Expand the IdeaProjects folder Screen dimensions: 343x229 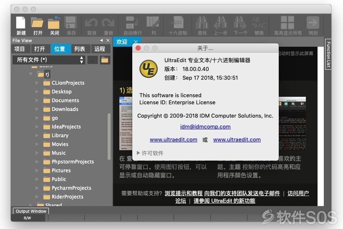(37, 127)
